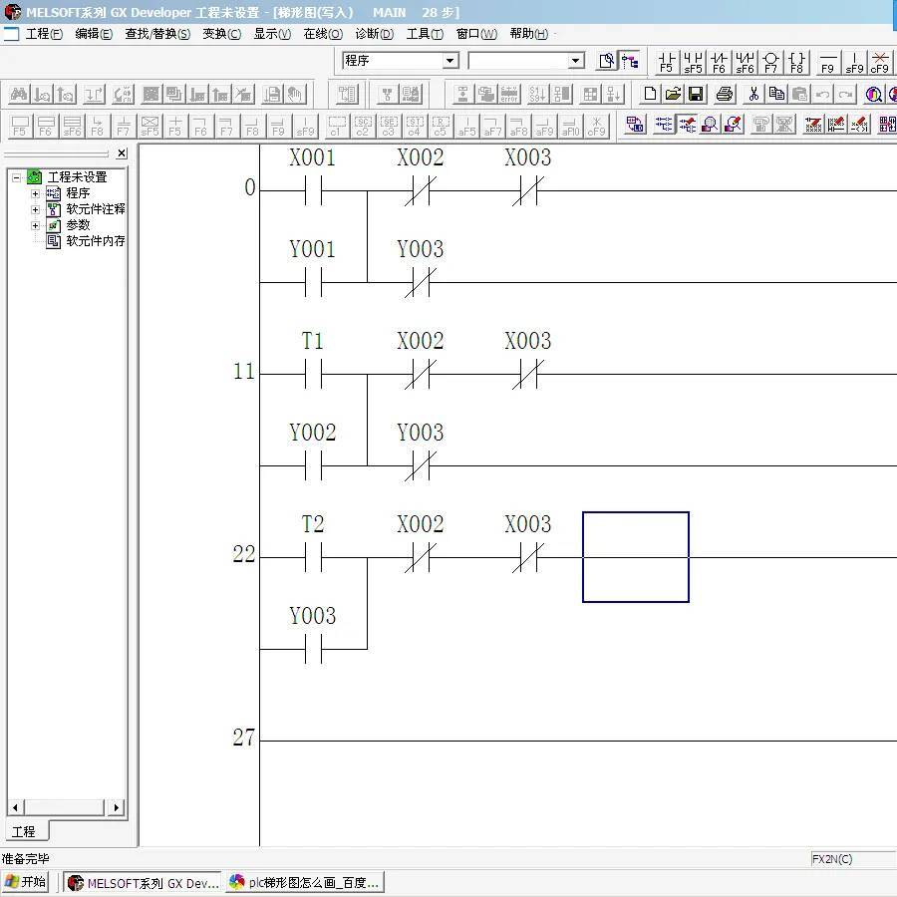The width and height of the screenshot is (897, 897).
Task: Print the ladder program
Action: click(x=725, y=94)
